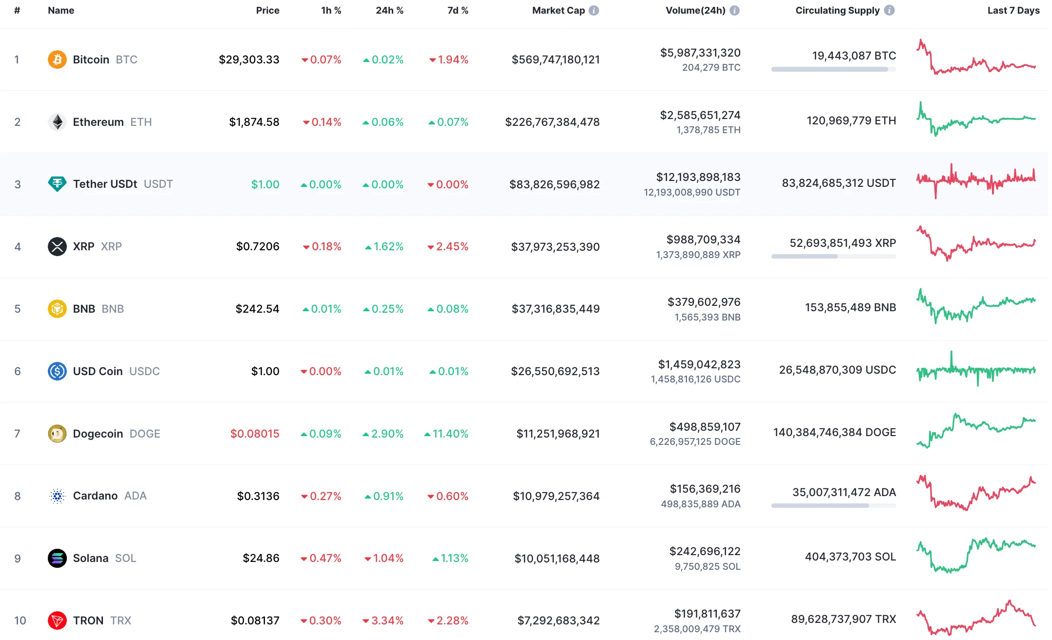Viewport: 1052px width, 640px height.
Task: Click Bitcoin's 7-day price chart
Action: click(976, 59)
